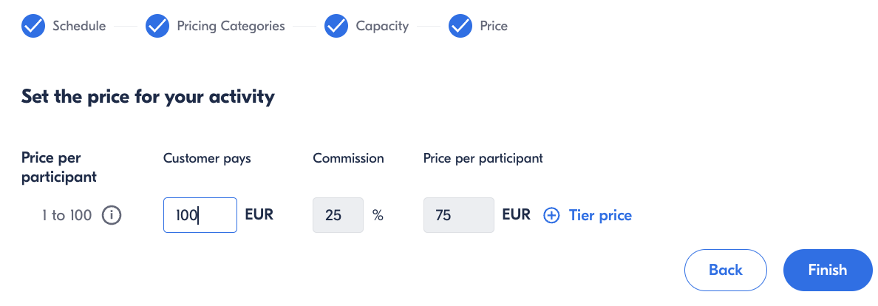Image resolution: width=878 pixels, height=306 pixels.
Task: Click the Capacity step checkmark icon
Action: pos(336,26)
